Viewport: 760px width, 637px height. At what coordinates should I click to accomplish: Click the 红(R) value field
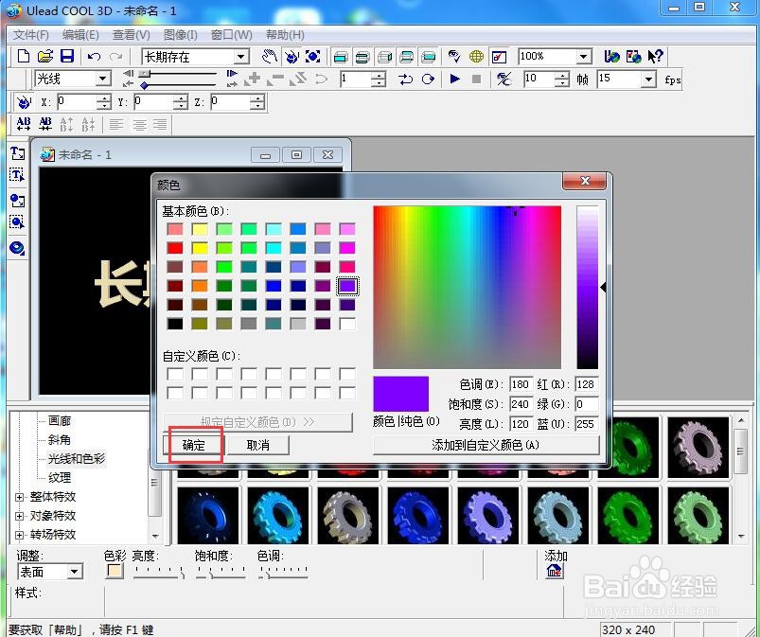coord(586,384)
